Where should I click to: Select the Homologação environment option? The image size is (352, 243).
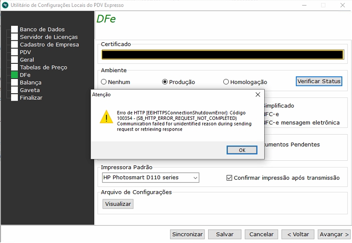[245, 82]
